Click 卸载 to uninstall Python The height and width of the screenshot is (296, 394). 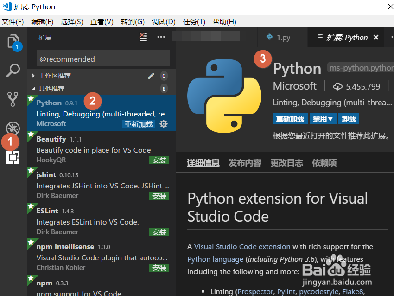[x=349, y=119]
